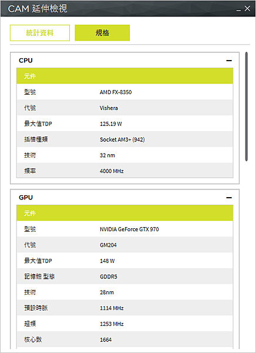The width and height of the screenshot is (256, 353).
Task: Click the CPU section heading
Action: point(26,61)
